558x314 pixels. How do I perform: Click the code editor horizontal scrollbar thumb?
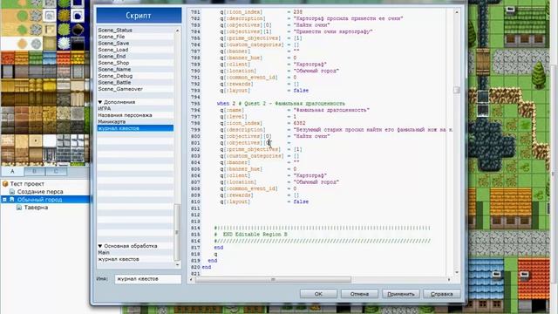click(x=273, y=280)
